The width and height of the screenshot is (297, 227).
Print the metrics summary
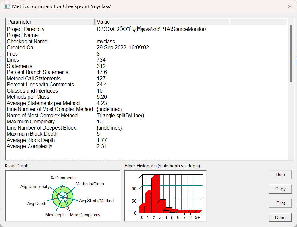[280, 203]
